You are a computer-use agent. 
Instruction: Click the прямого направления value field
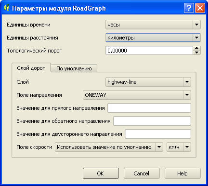tap(149, 108)
